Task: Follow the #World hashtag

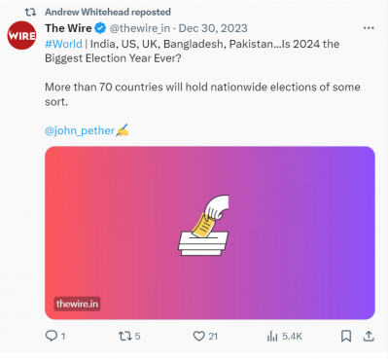Action: click(63, 44)
